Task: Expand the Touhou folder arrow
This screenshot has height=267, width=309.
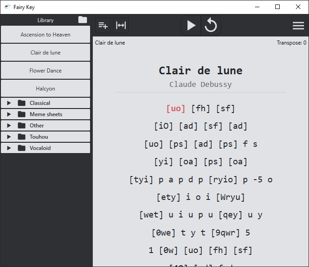Action: [x=9, y=137]
